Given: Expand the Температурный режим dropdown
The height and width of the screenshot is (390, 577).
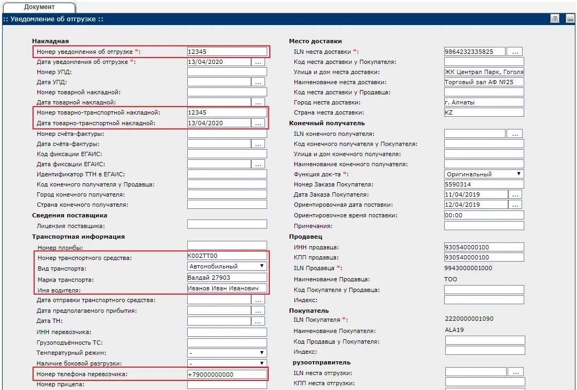Looking at the screenshot, I should coord(227,353).
